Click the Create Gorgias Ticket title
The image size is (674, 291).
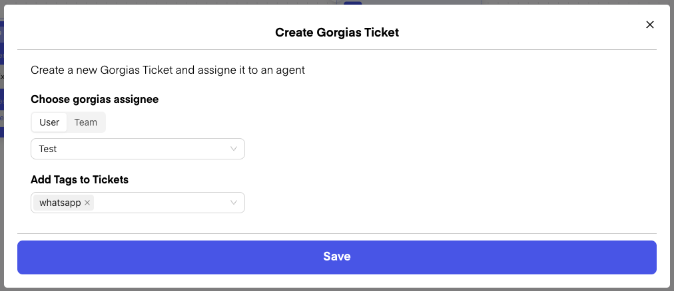click(x=337, y=32)
